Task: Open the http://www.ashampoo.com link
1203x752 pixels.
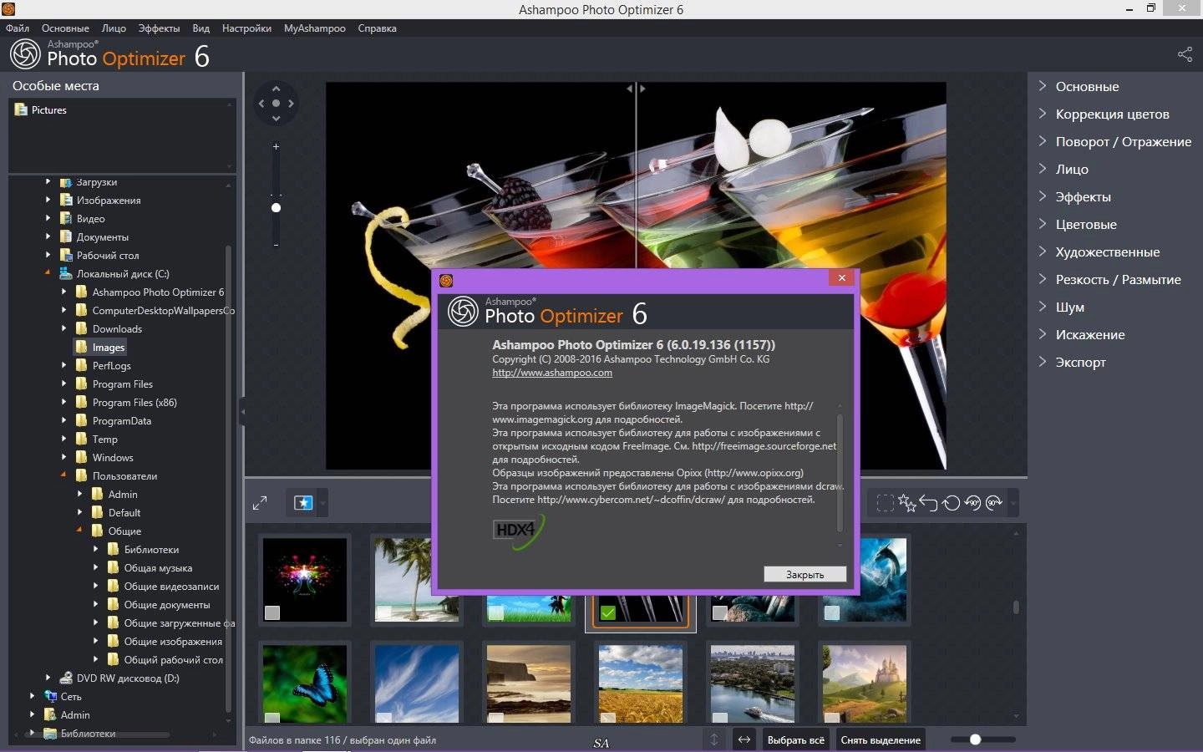Action: pyautogui.click(x=552, y=373)
